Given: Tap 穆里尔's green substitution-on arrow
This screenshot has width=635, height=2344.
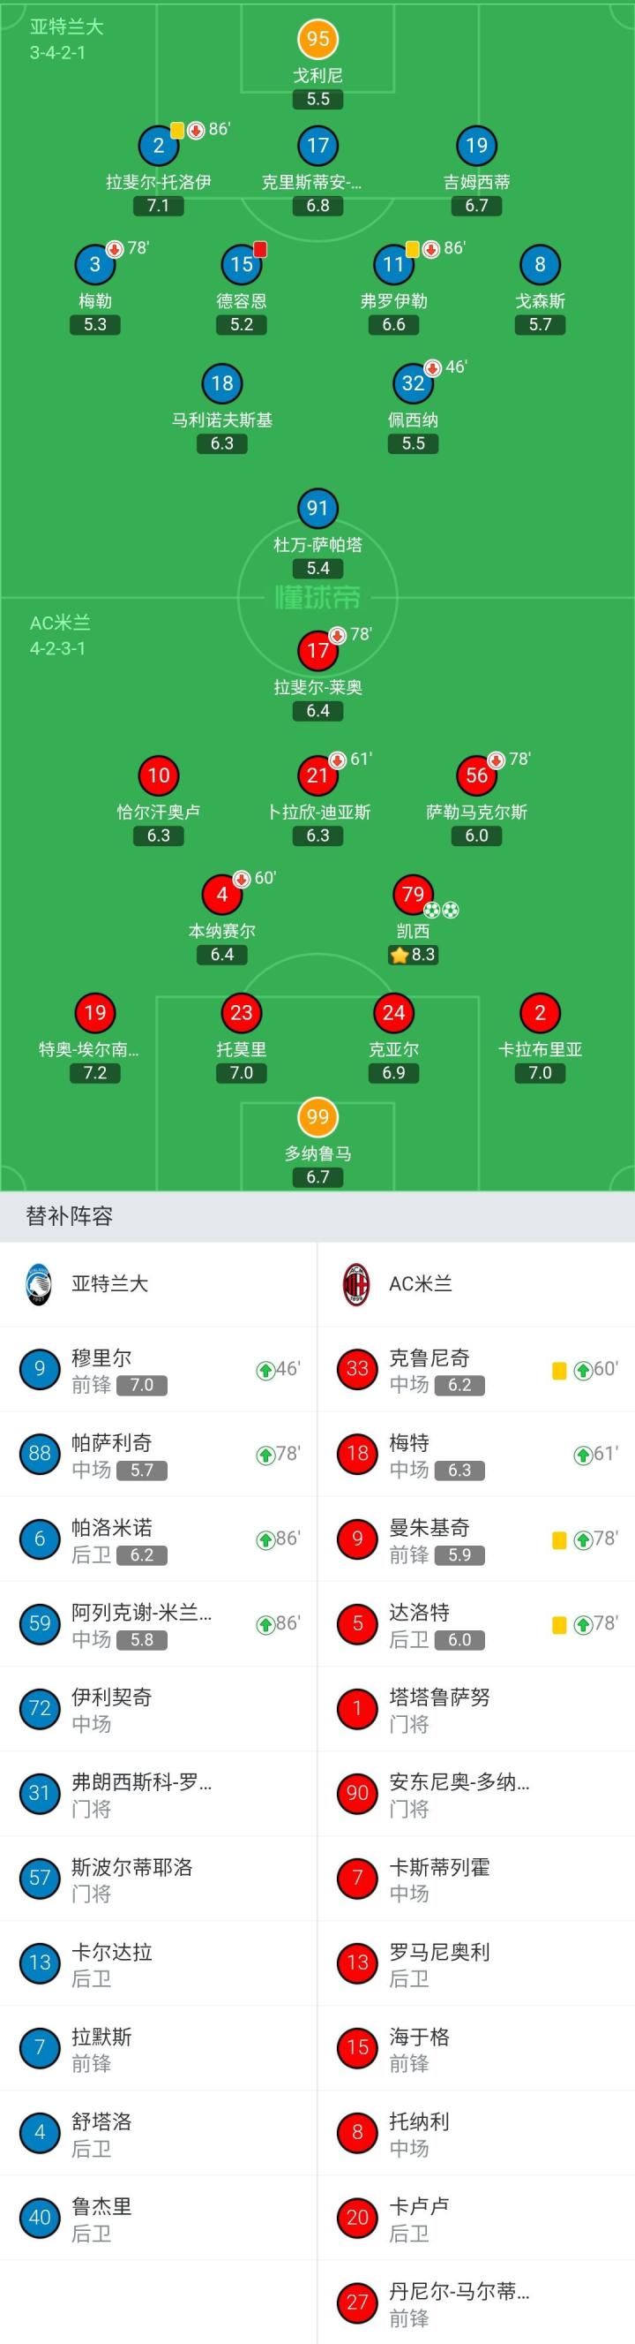Looking at the screenshot, I should (x=265, y=1371).
